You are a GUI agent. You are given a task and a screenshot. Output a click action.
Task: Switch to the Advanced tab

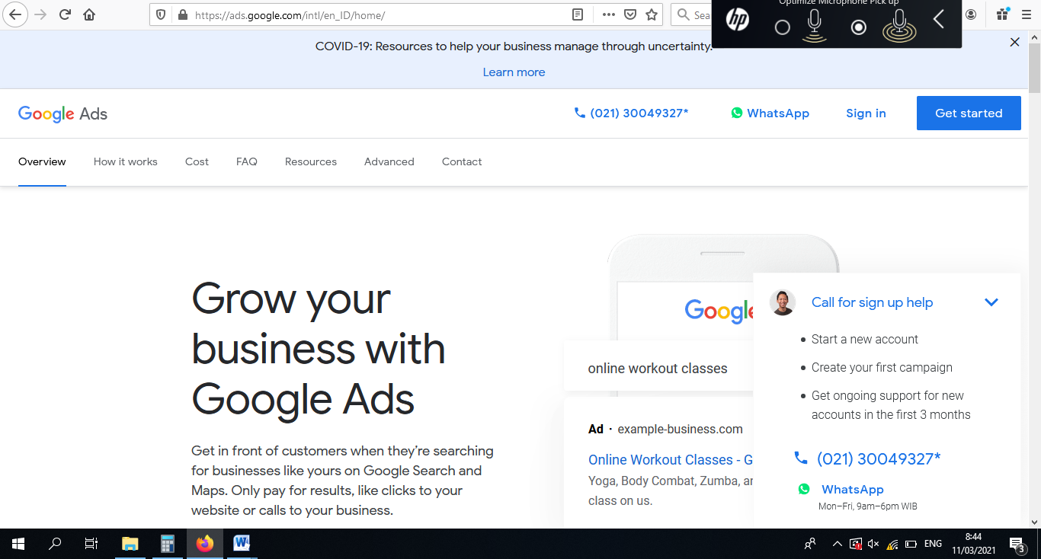point(389,161)
